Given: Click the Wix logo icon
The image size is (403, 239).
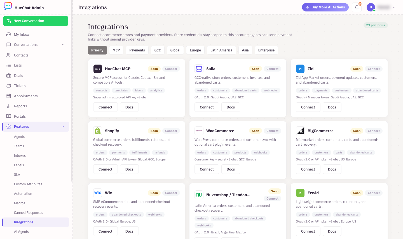Looking at the screenshot, I should point(97,193).
